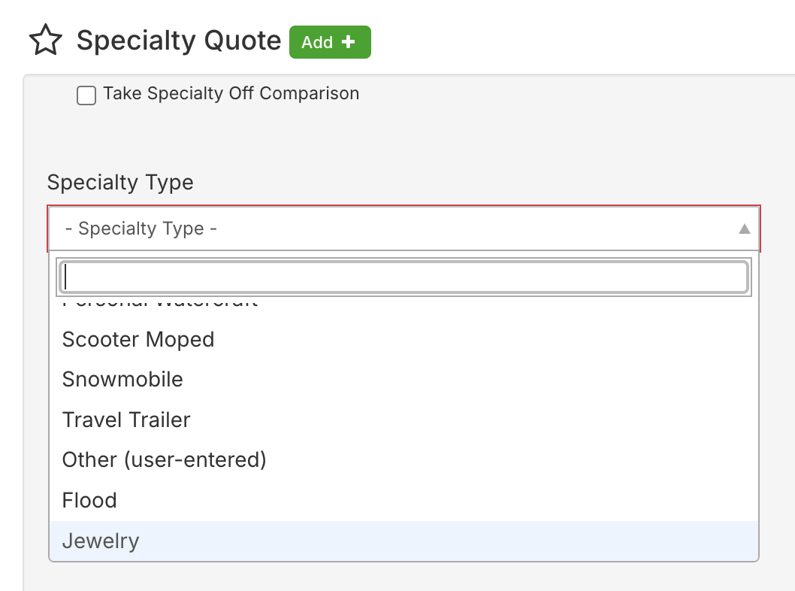Select the Other (user-entered) option
Viewport: 795px width, 591px height.
coord(164,459)
